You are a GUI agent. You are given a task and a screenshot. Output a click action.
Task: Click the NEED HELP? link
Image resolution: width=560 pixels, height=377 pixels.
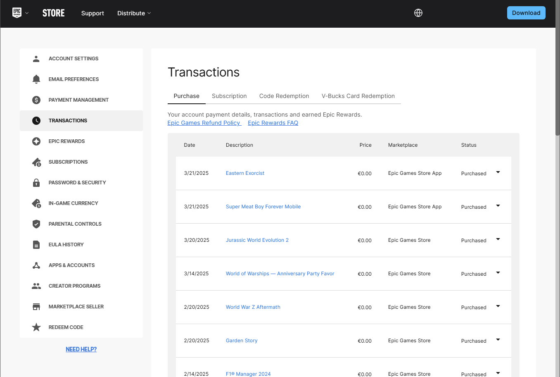[81, 349]
